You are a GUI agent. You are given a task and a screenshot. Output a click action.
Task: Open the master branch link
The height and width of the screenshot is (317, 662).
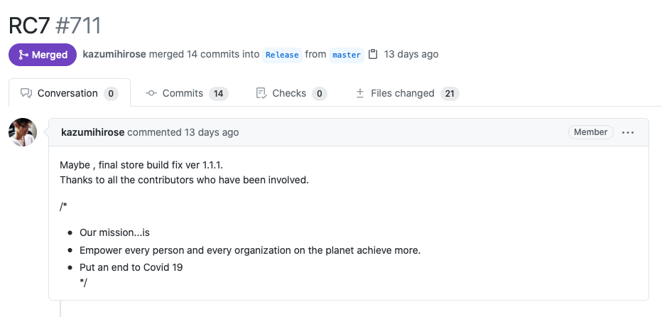tap(347, 55)
